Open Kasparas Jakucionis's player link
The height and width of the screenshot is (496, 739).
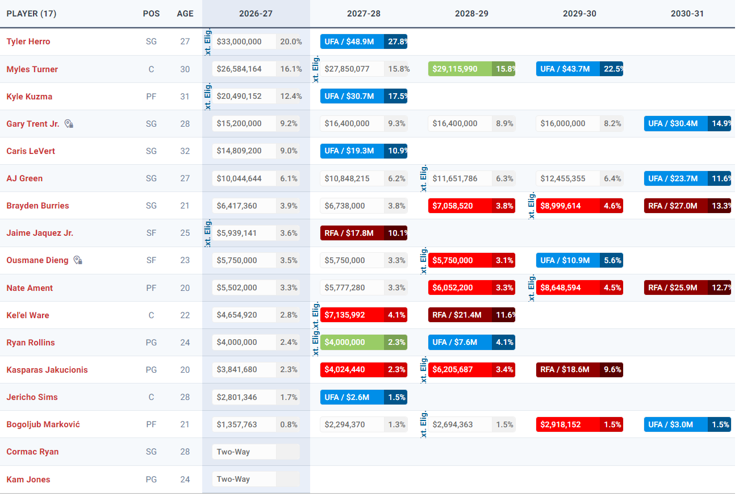pyautogui.click(x=47, y=370)
